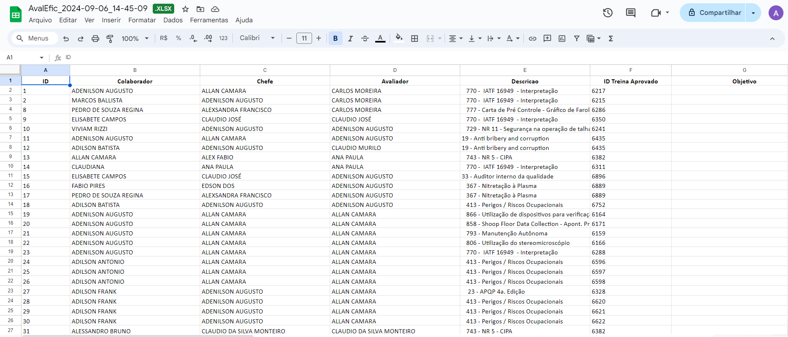The width and height of the screenshot is (788, 337).
Task: Select cell VIVIAM RIZZI
Action: [x=135, y=128]
